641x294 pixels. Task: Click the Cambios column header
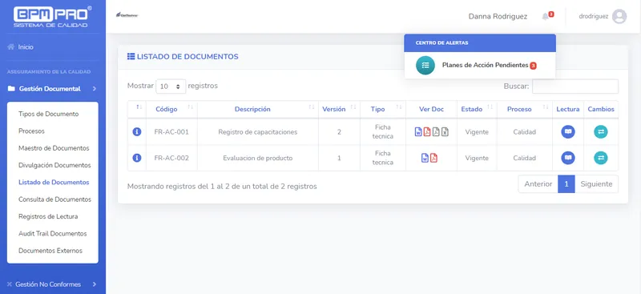click(x=601, y=109)
